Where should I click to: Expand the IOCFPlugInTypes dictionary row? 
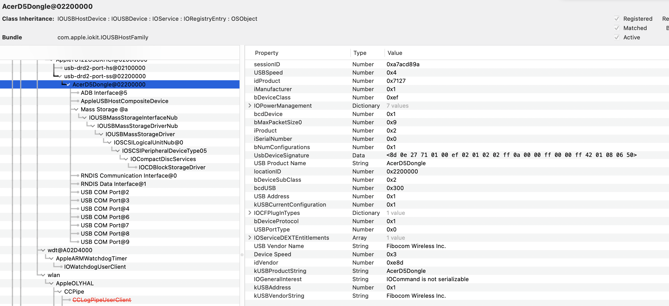point(250,213)
